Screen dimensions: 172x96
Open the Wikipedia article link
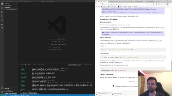coord(136,13)
